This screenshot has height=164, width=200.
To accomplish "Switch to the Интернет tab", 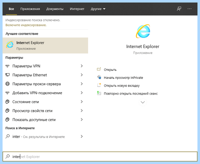I will pyautogui.click(x=77, y=9).
